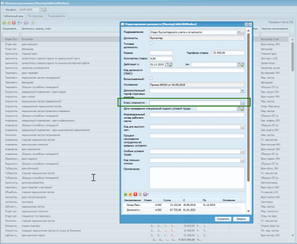Toggle the Вольнонаемный checkbox
The height and width of the screenshot is (244, 297).
(x=151, y=78)
